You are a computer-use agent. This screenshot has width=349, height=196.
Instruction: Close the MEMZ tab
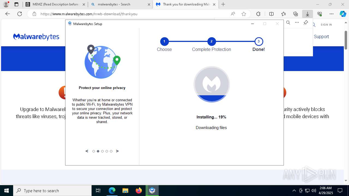[x=84, y=4]
